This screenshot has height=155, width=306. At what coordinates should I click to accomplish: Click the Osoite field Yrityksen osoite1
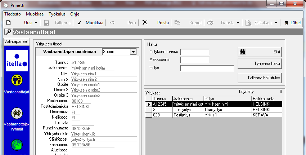click(104, 85)
